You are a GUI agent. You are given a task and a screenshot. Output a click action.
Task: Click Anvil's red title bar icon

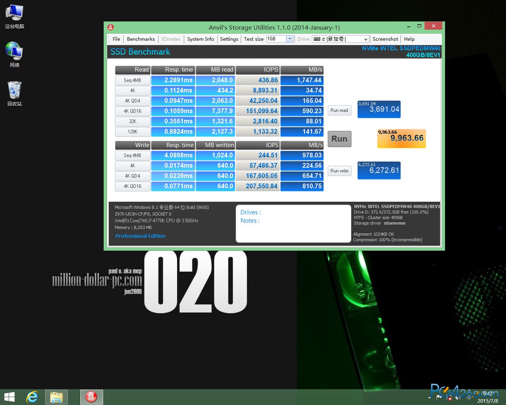pos(111,27)
